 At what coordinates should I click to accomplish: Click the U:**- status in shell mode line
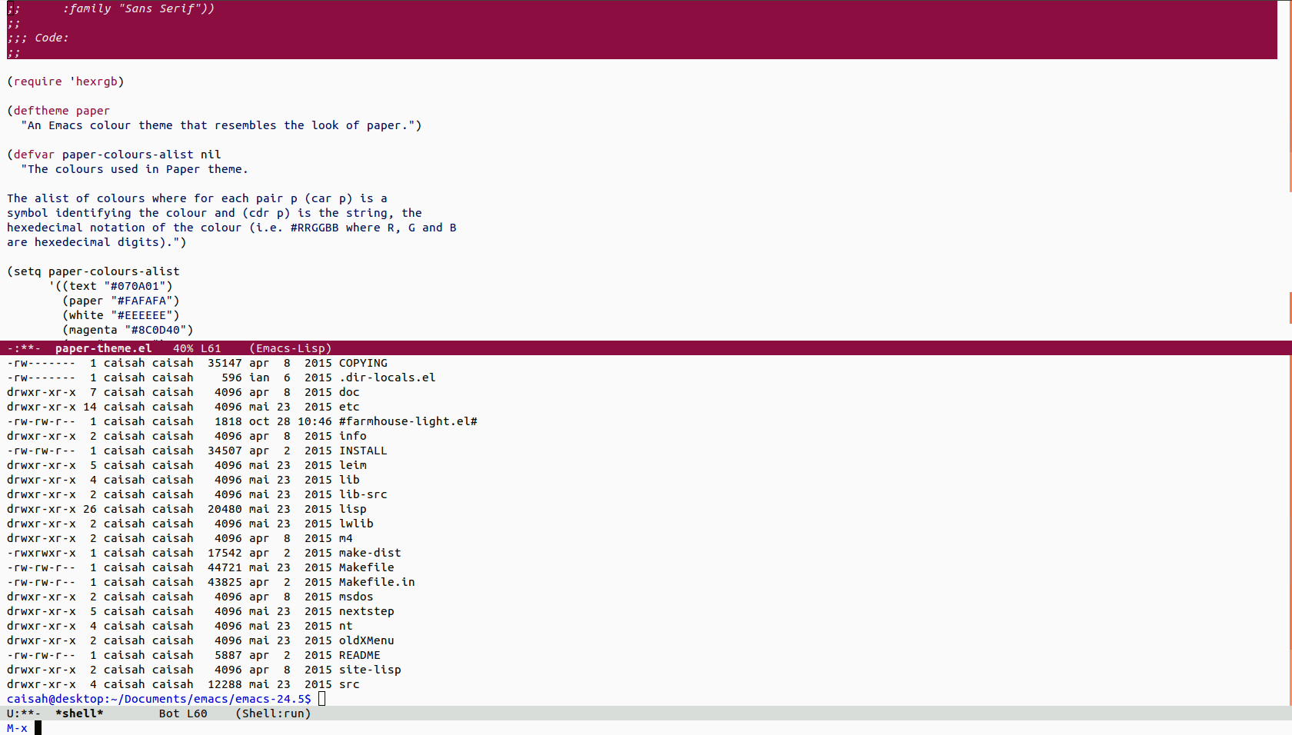point(24,713)
